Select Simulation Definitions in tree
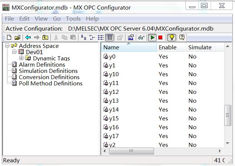Screen dimensions: 235x166 click(x=48, y=71)
